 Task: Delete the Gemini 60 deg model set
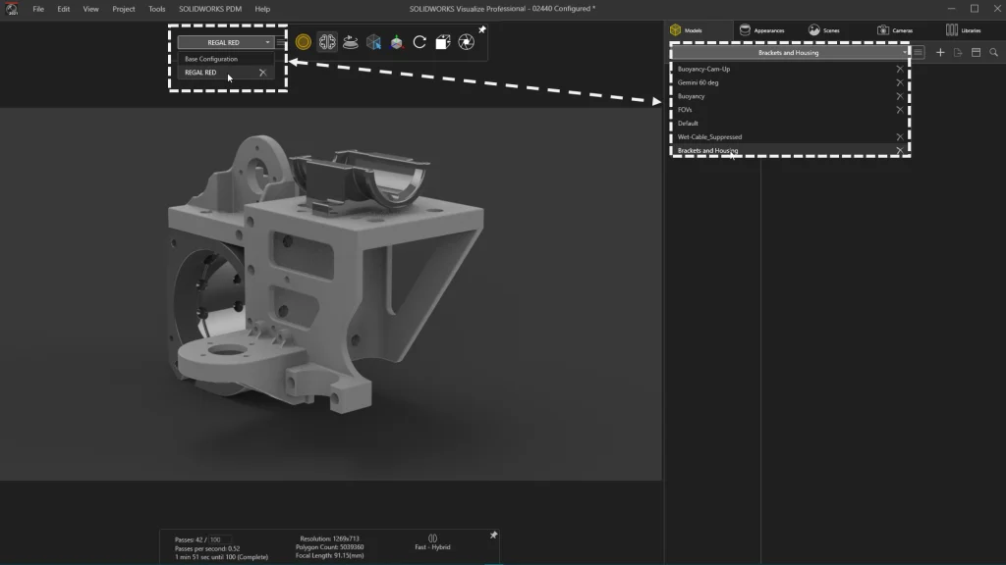[x=899, y=82]
